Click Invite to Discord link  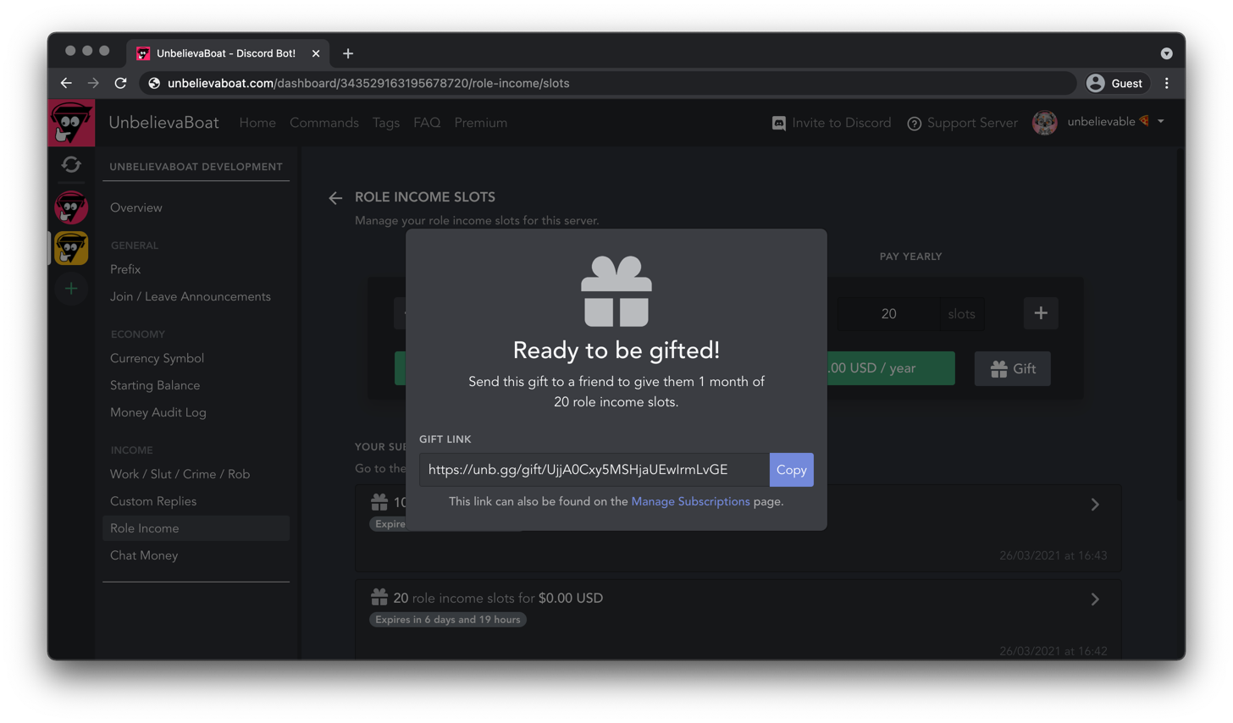coord(831,123)
